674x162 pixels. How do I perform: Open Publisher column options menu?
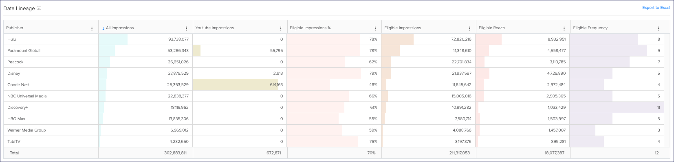(92, 28)
